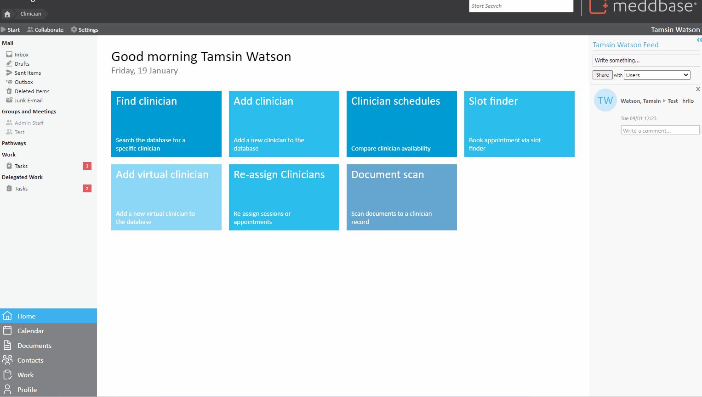Open Junk E-mail folder
This screenshot has width=702, height=397.
click(x=28, y=101)
